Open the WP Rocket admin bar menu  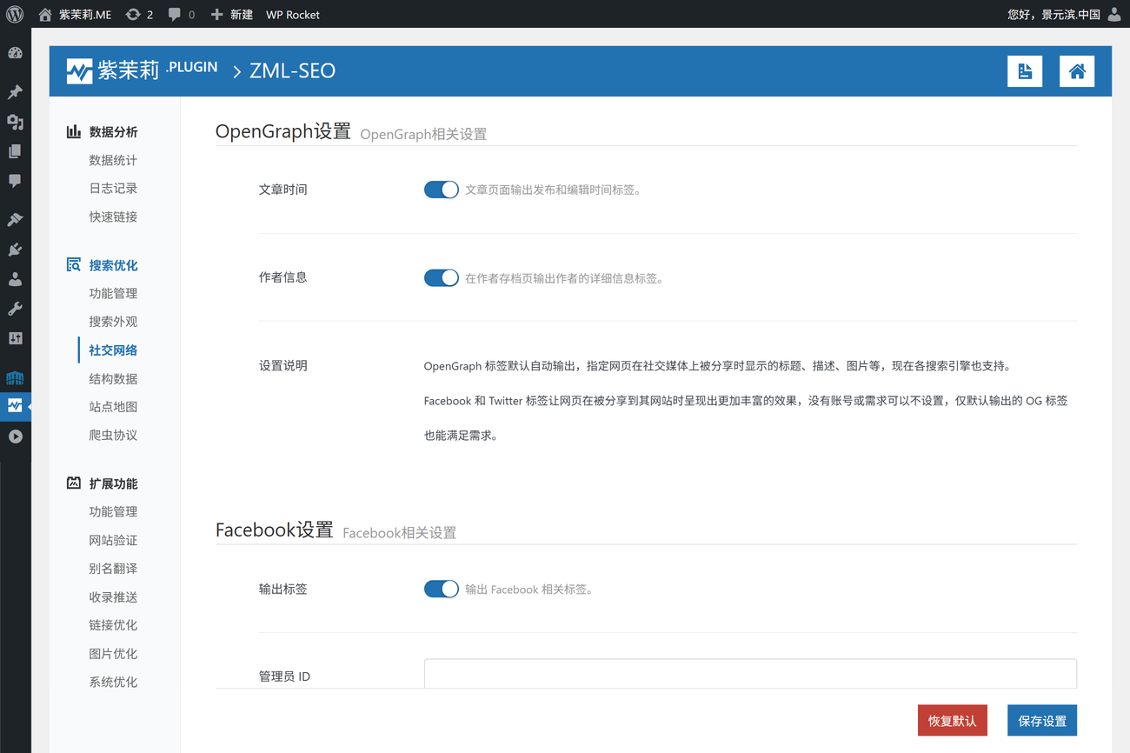[293, 14]
